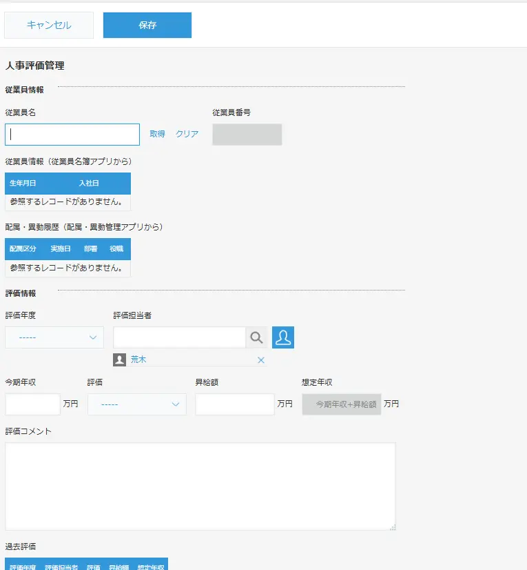
Task: Open the user picker icon beside 評価担当者
Action: pyautogui.click(x=283, y=337)
